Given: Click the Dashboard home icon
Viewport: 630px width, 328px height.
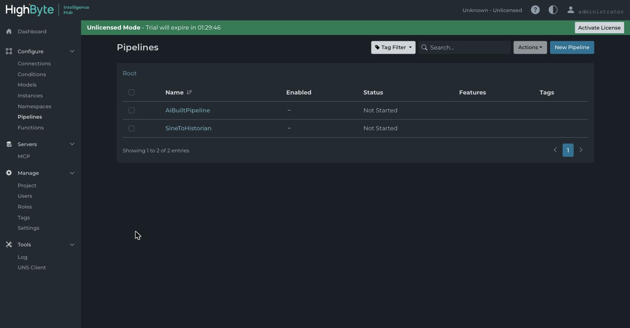Looking at the screenshot, I should click(9, 31).
